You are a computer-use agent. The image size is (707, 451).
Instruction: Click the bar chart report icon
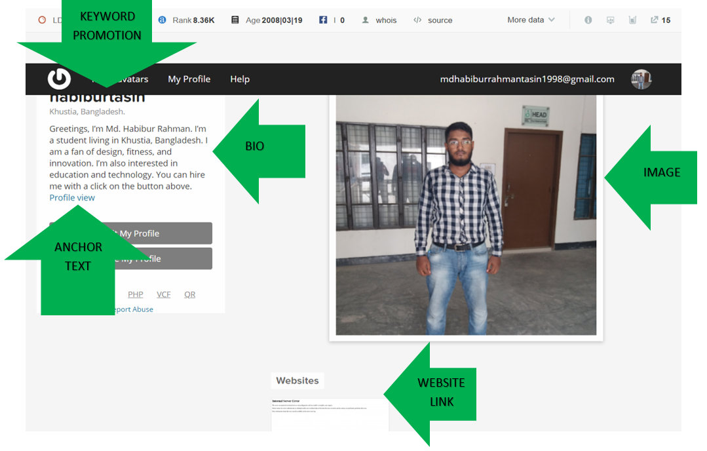pyautogui.click(x=632, y=20)
